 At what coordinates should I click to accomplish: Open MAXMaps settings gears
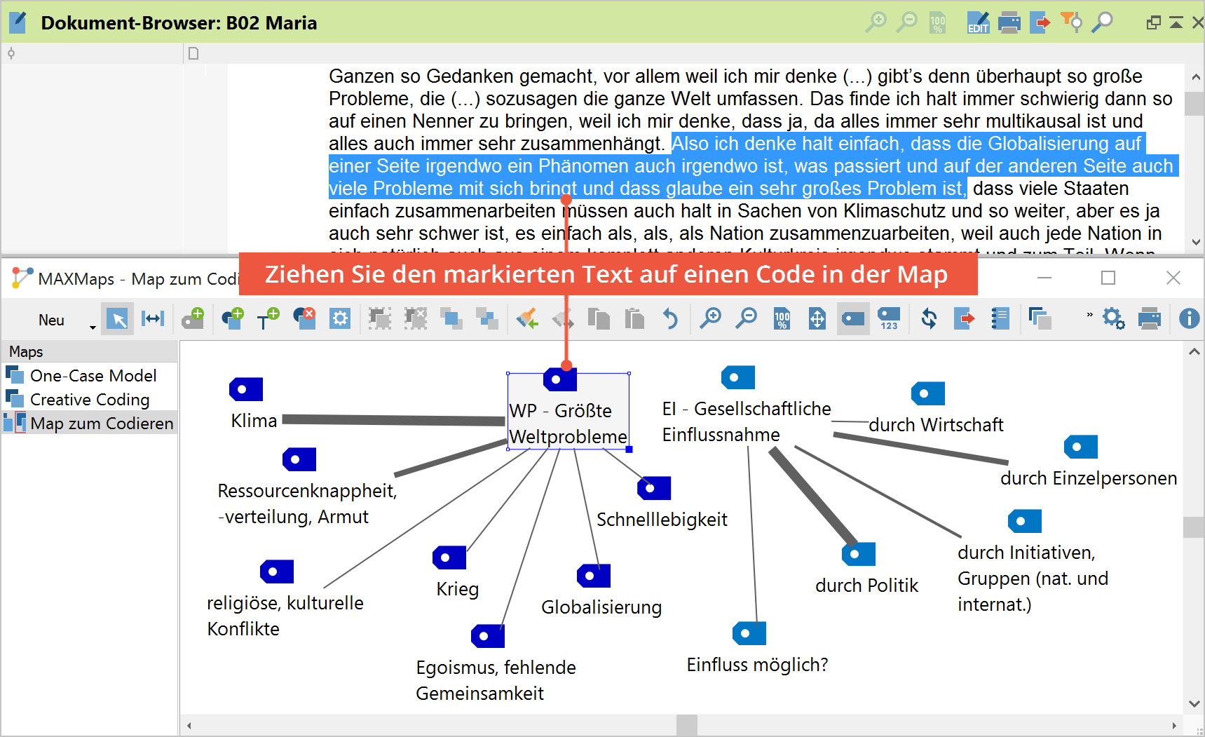click(1114, 319)
